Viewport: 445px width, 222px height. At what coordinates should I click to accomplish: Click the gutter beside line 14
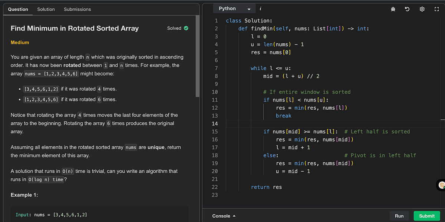[215, 123]
